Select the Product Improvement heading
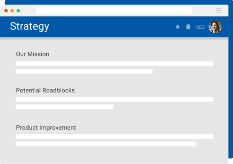Image resolution: width=233 pixels, height=164 pixels. (x=46, y=128)
